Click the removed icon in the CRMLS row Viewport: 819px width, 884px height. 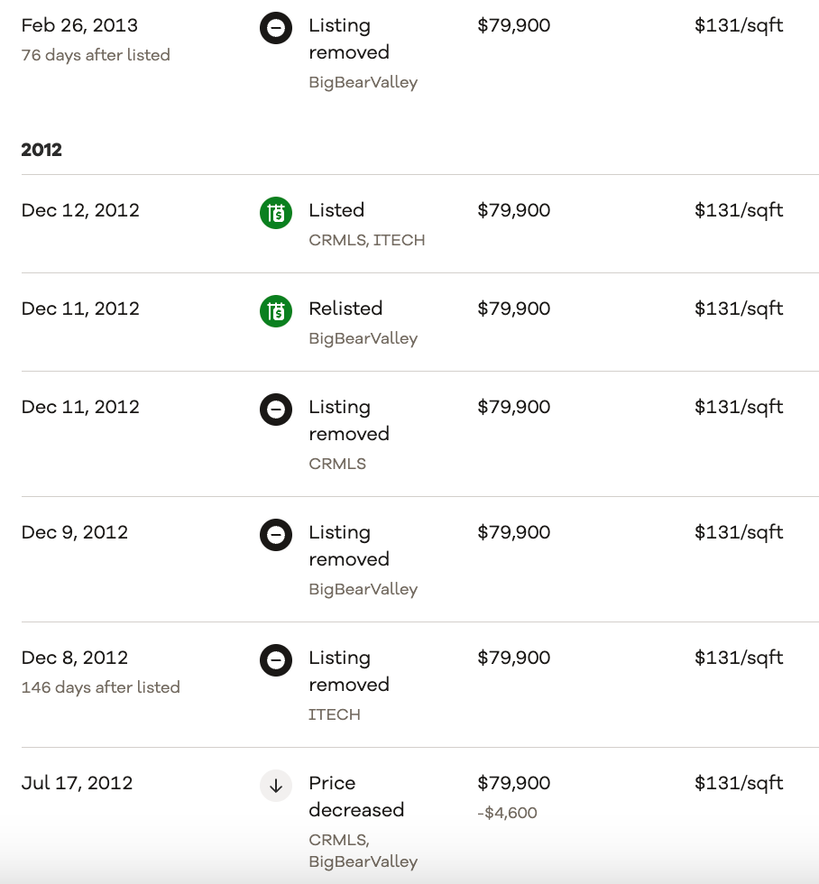[276, 410]
